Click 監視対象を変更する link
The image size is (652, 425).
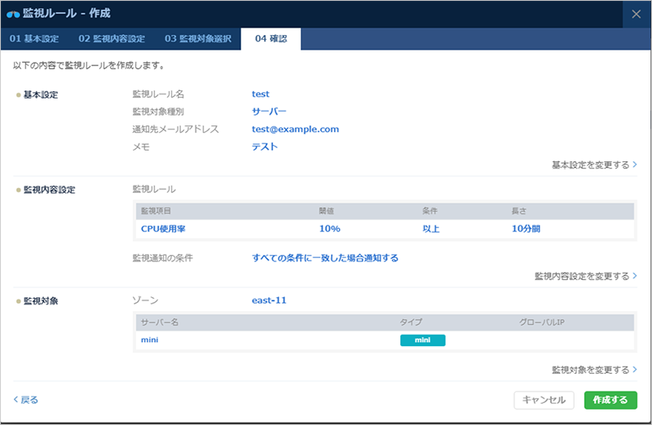click(x=593, y=370)
